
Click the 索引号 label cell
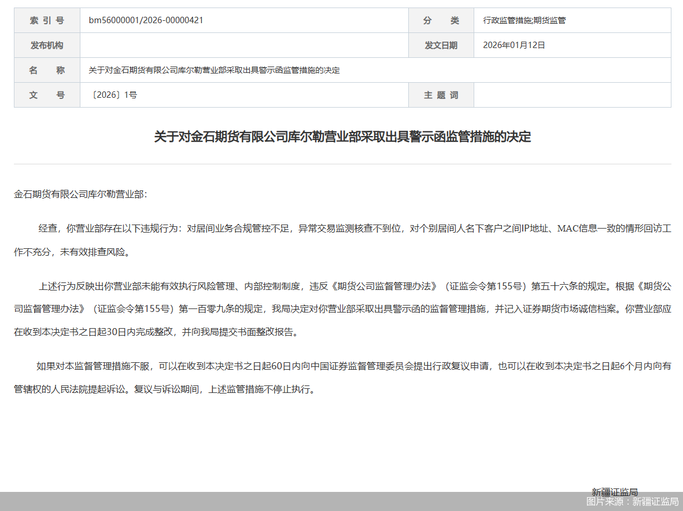pyautogui.click(x=47, y=20)
